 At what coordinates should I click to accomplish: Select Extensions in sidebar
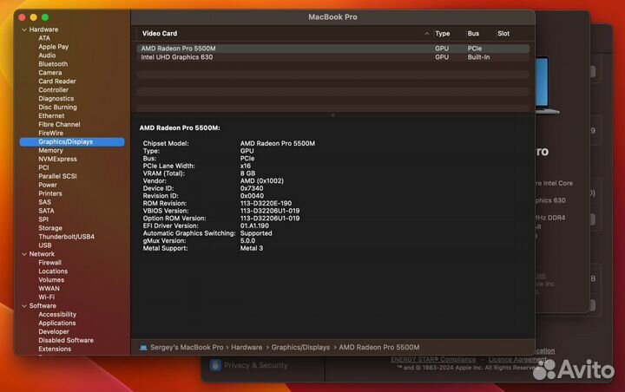(55, 349)
